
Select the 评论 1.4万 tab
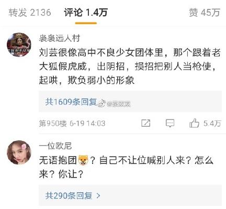click(x=86, y=13)
